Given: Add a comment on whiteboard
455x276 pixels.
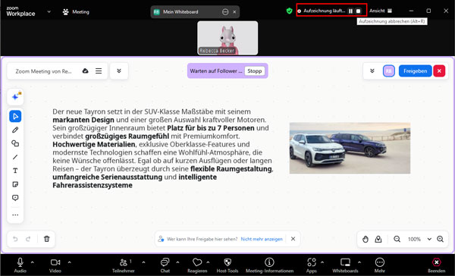Looking at the screenshot, I should [15, 198].
